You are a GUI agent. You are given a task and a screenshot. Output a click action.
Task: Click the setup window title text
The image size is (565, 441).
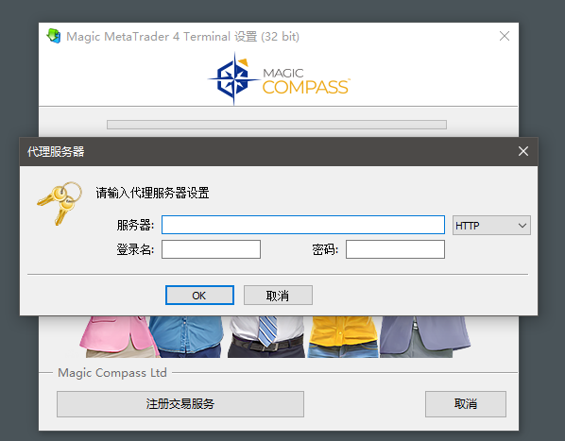coord(183,37)
